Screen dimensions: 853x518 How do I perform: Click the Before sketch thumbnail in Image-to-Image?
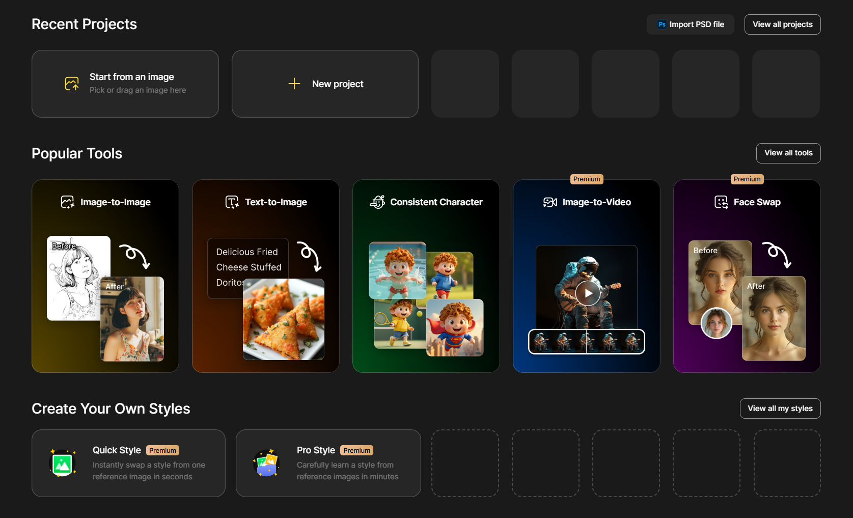(78, 278)
